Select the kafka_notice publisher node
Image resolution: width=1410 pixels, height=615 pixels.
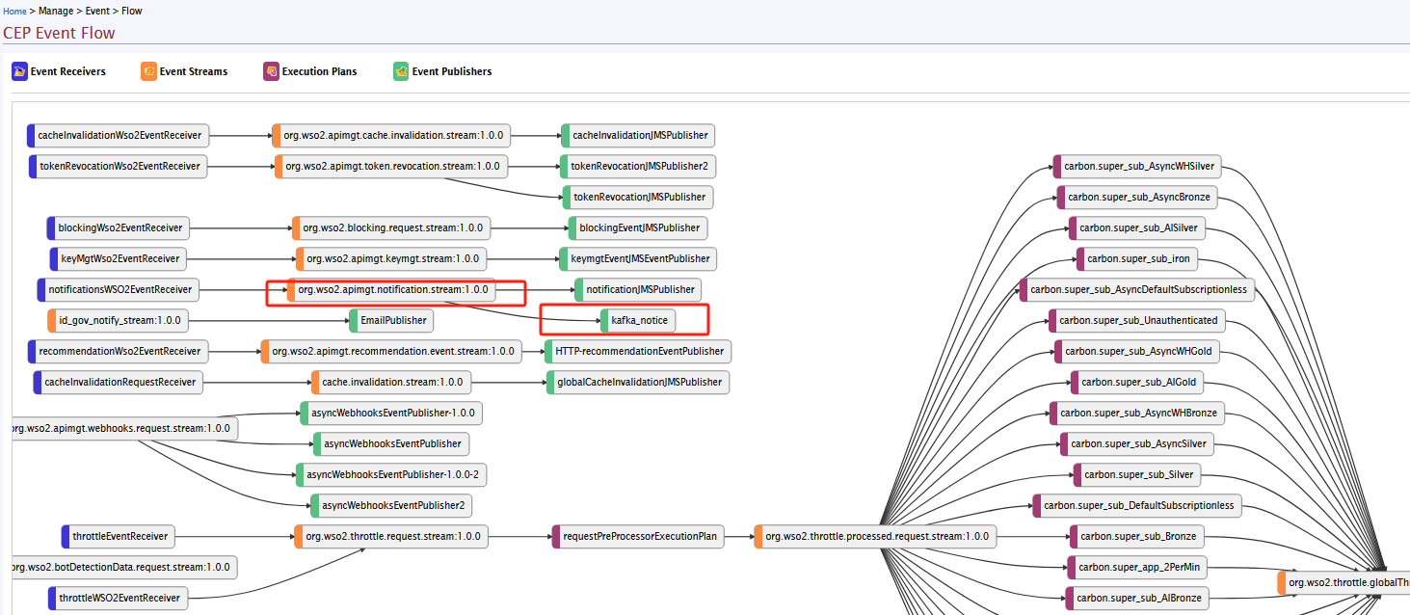[x=639, y=320]
